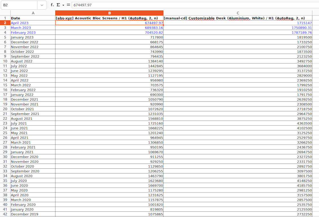This screenshot has height=217, width=319.
Task: Click the December 2020 cell
Action: (x=33, y=157)
